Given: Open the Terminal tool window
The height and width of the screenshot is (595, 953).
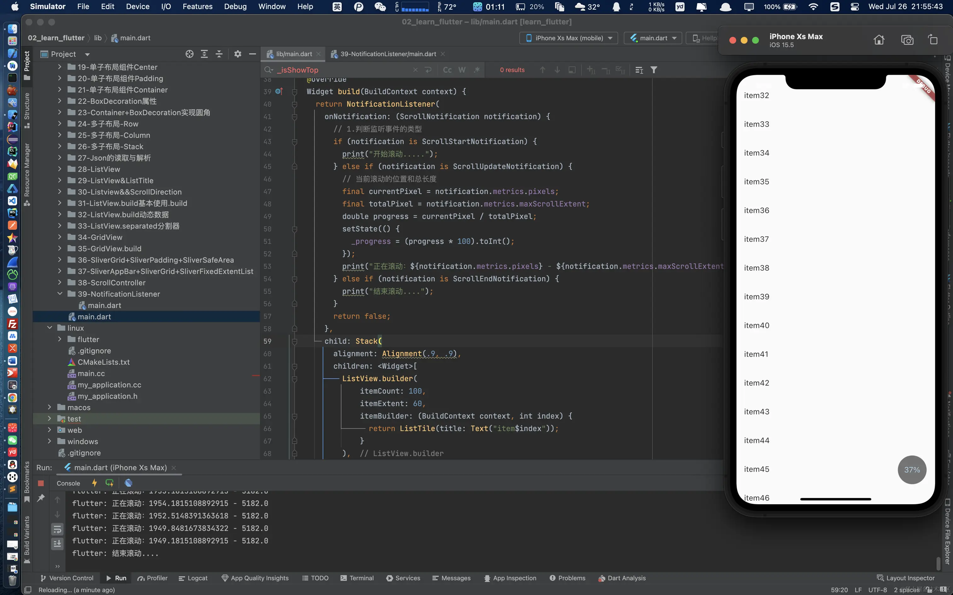Looking at the screenshot, I should [x=357, y=578].
